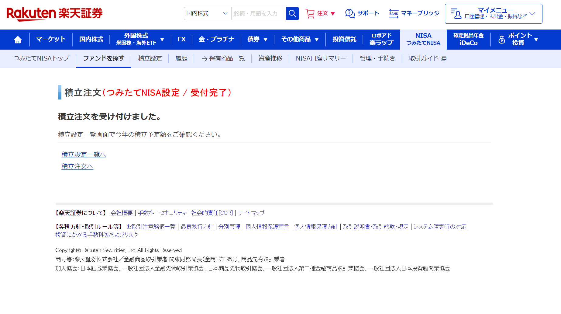The width and height of the screenshot is (561, 314).
Task: Open 個人情報保護宣言 footer link
Action: click(x=267, y=227)
